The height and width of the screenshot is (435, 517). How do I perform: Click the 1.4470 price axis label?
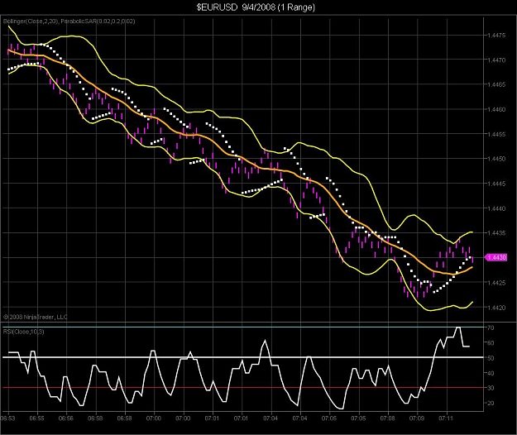tap(496, 60)
